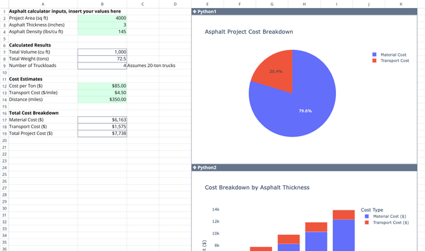The image size is (425, 251).
Task: Select Material Cost result cell $6,163
Action: click(x=102, y=120)
